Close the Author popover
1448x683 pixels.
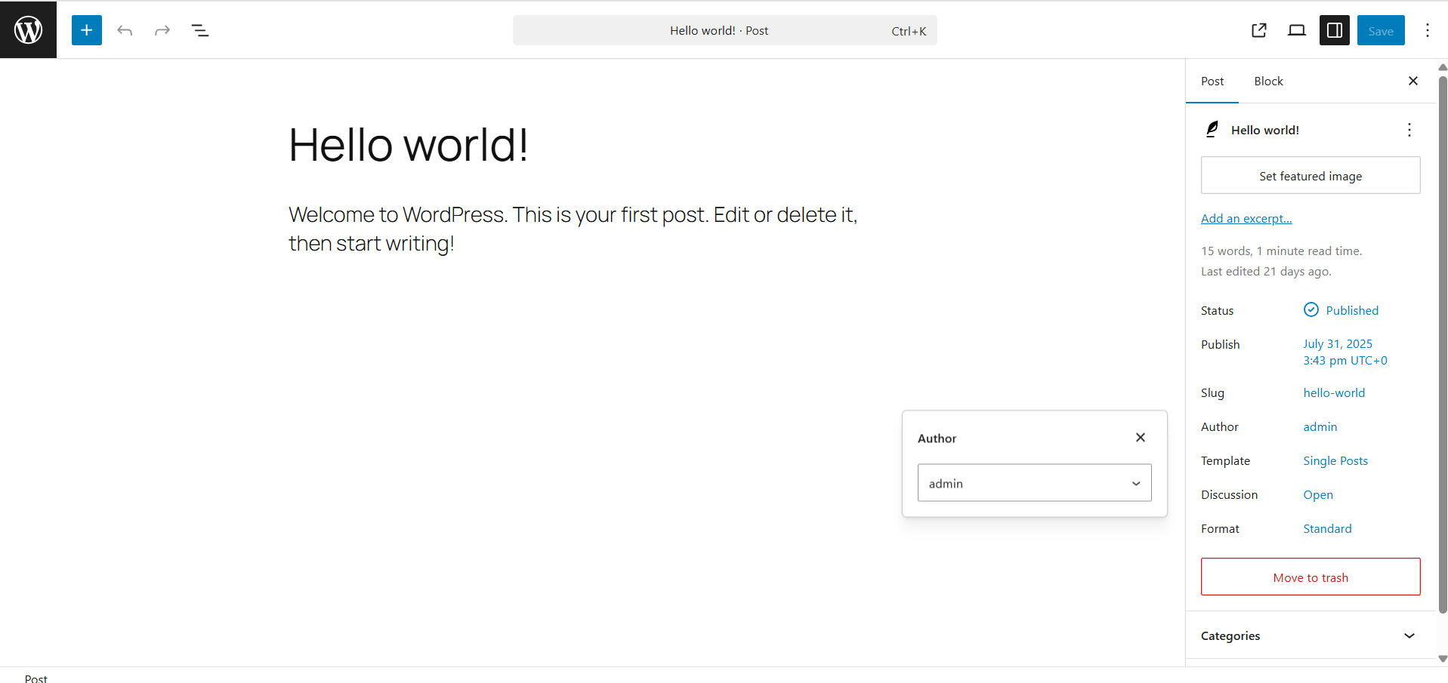(1141, 437)
